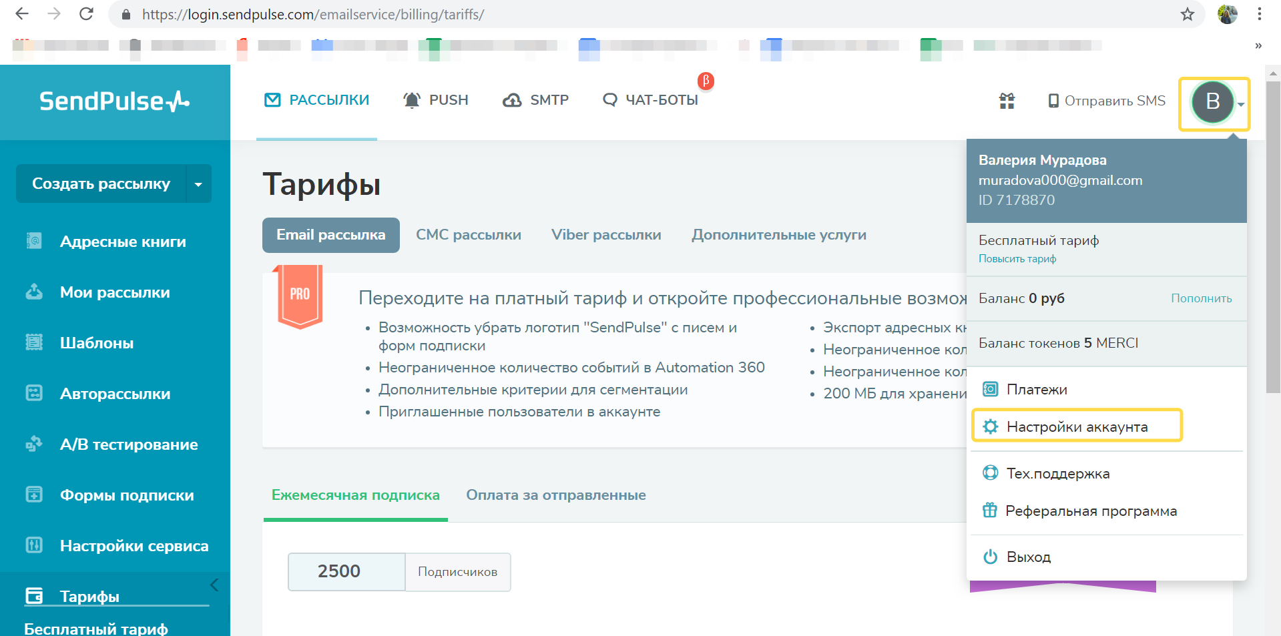Collapse the account menu via avatar arrow

click(1241, 104)
